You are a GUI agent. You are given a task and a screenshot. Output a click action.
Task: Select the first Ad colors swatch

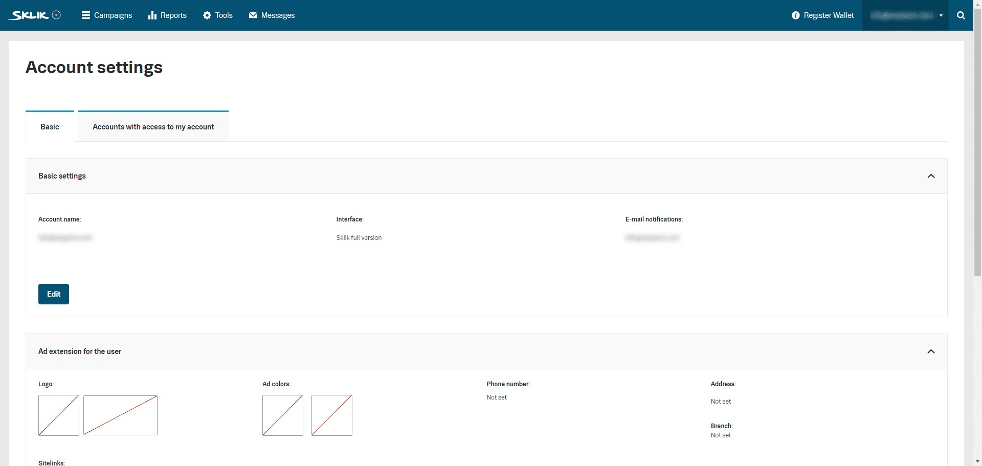(x=282, y=415)
